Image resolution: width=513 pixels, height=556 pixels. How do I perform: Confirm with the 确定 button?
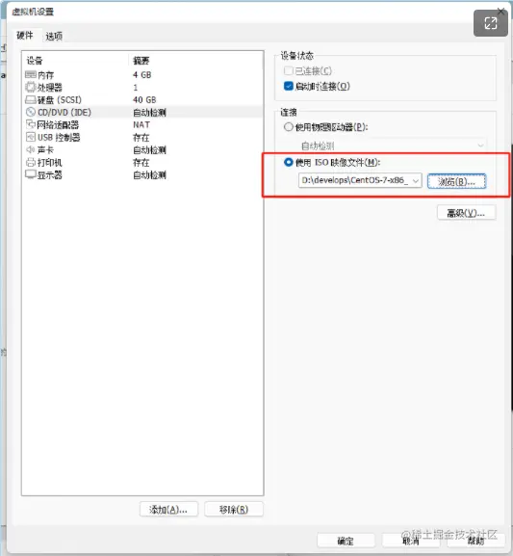tap(346, 541)
